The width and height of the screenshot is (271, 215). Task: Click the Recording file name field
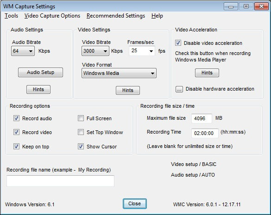tap(60, 181)
